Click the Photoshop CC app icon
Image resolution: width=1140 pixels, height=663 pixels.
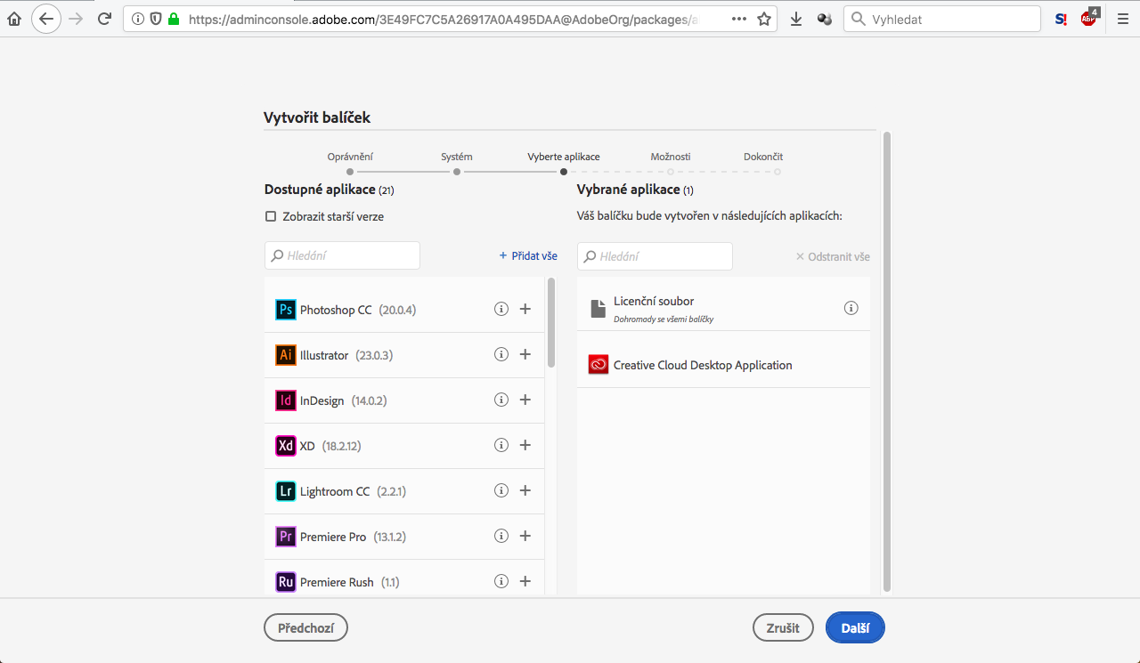(x=286, y=310)
